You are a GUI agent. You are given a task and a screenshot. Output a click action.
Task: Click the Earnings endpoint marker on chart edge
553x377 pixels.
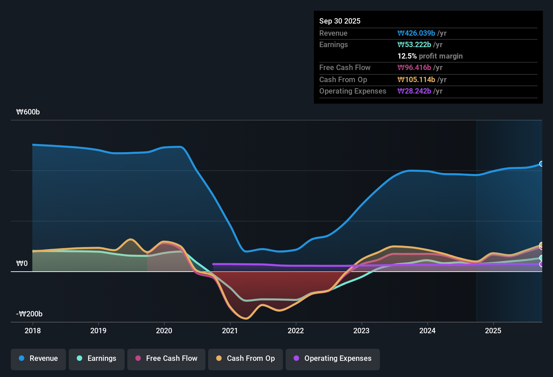[541, 258]
